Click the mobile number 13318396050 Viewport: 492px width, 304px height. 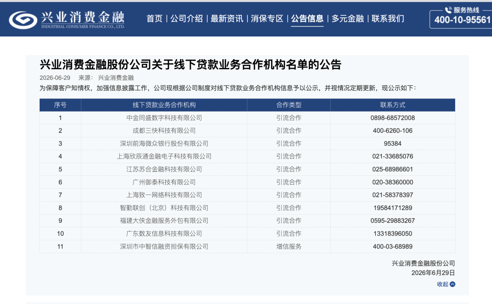pos(393,234)
